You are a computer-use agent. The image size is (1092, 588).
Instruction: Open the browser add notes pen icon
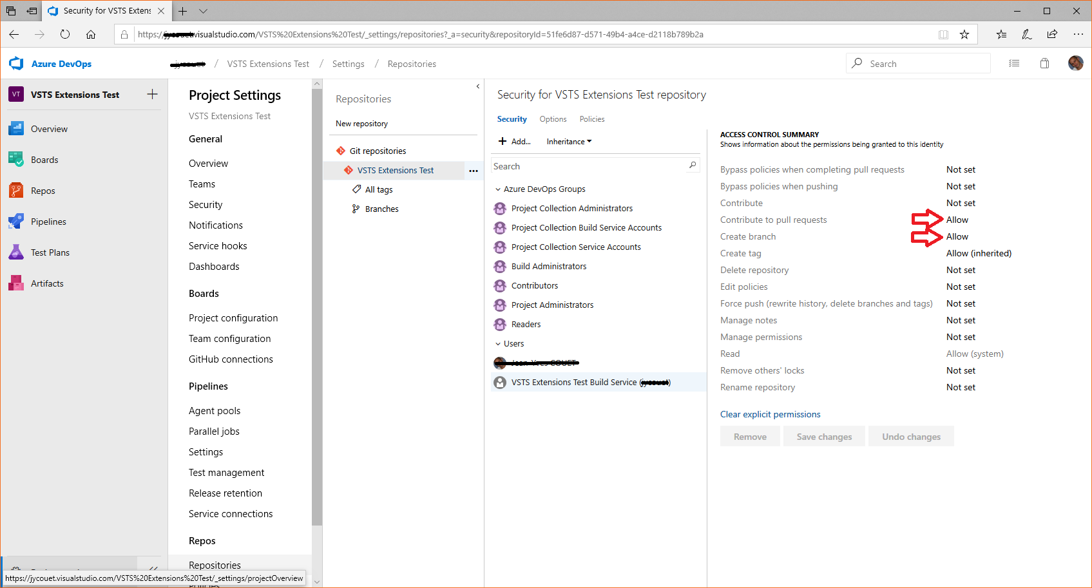click(1027, 34)
